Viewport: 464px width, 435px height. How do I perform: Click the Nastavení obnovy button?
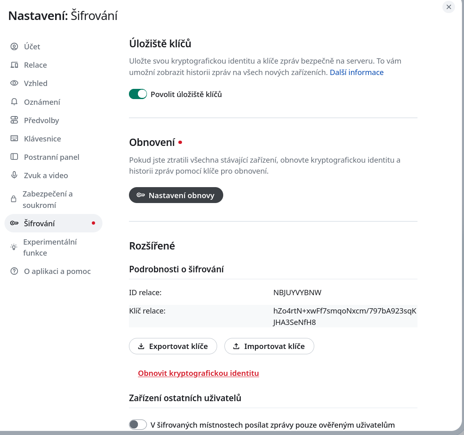[176, 195]
